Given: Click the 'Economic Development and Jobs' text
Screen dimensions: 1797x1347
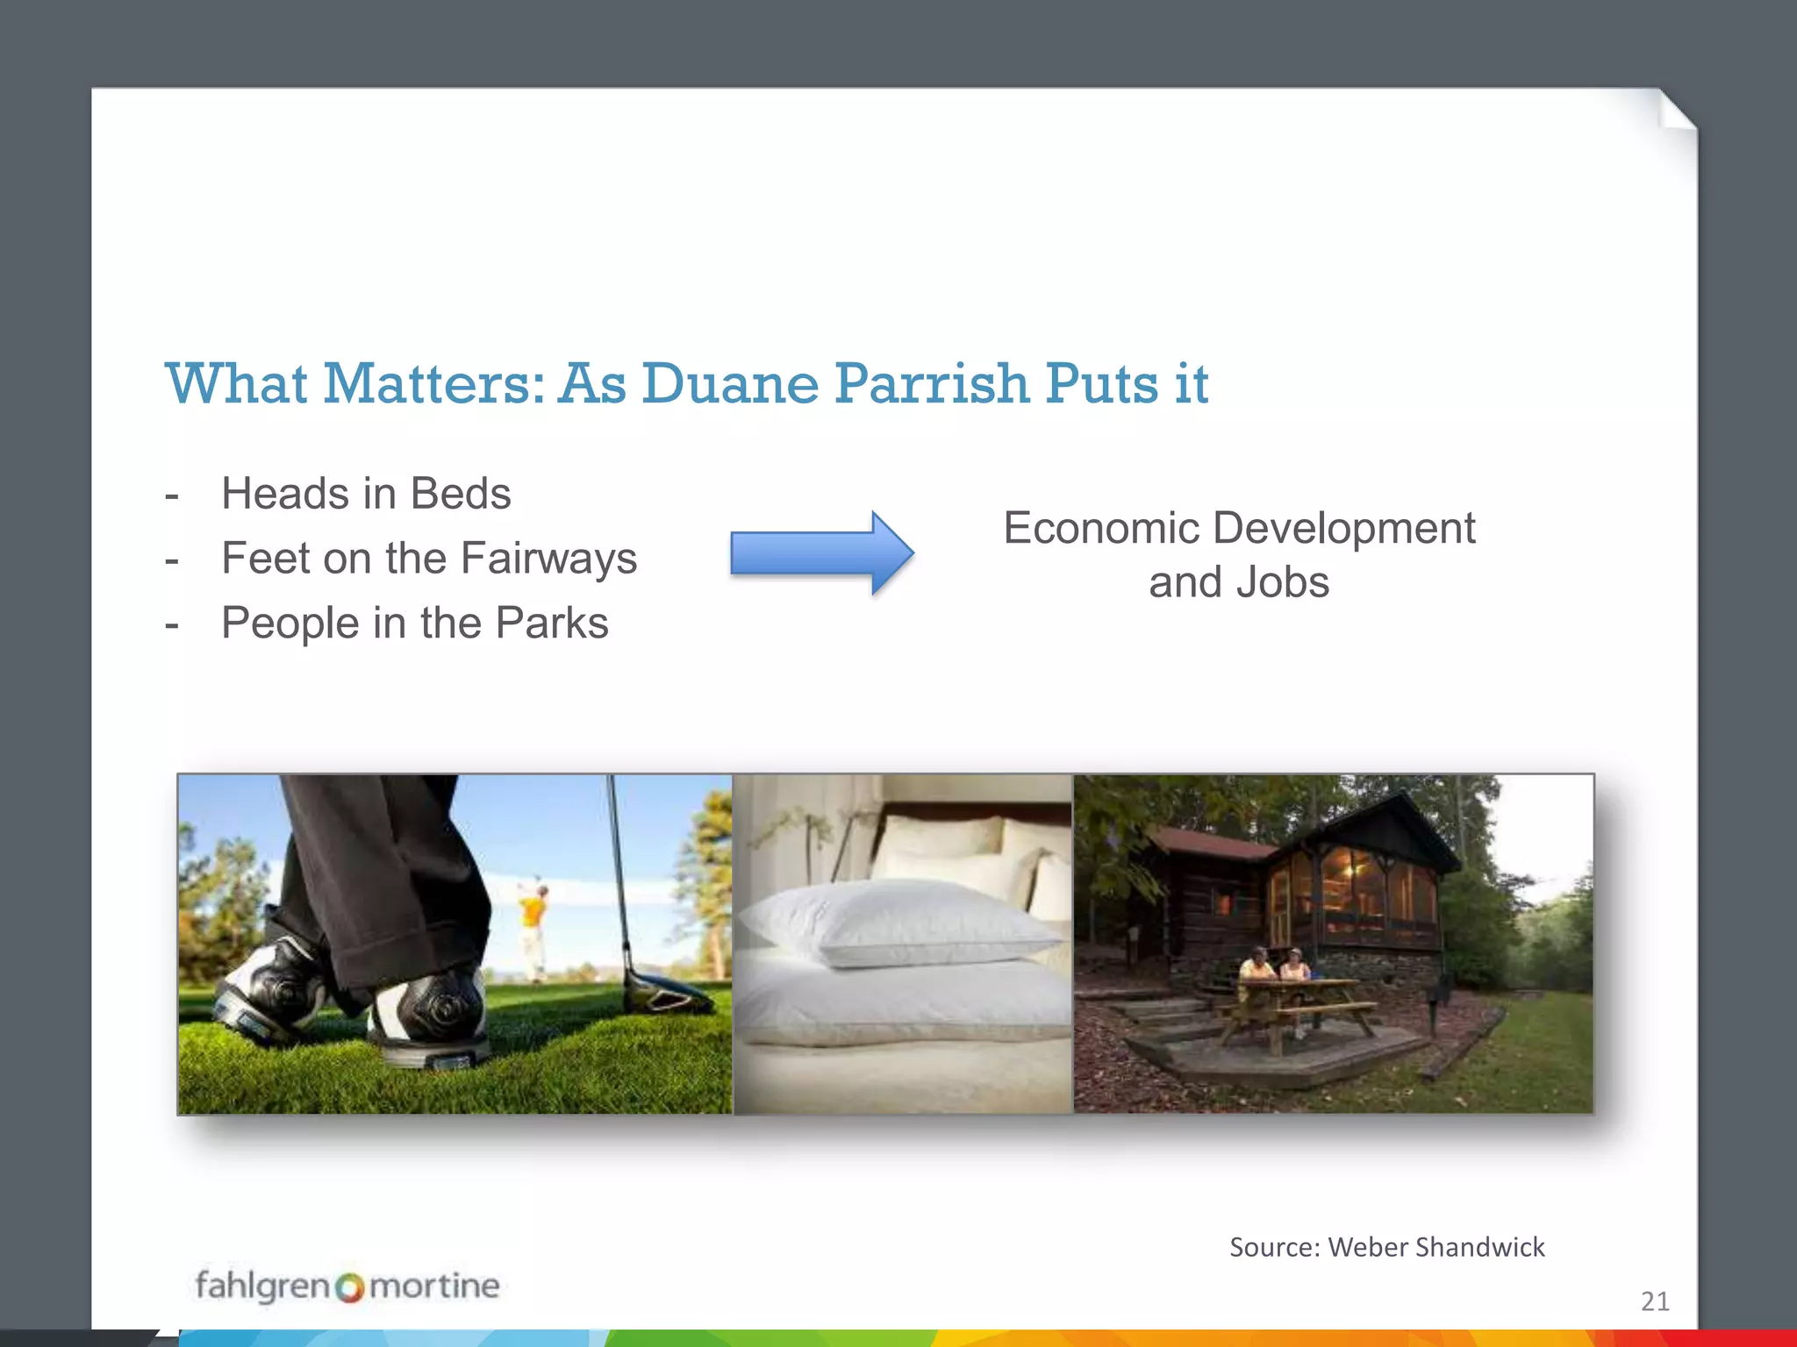Looking at the screenshot, I should point(1239,554).
